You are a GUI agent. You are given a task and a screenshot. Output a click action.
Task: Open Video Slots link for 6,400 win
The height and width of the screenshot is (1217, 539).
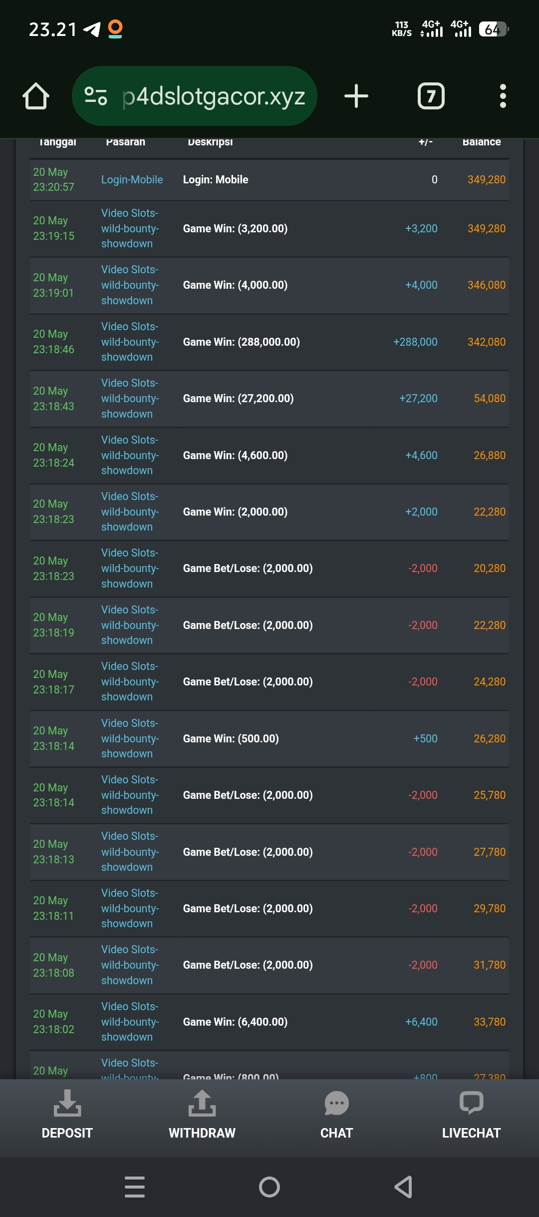pos(130,1022)
